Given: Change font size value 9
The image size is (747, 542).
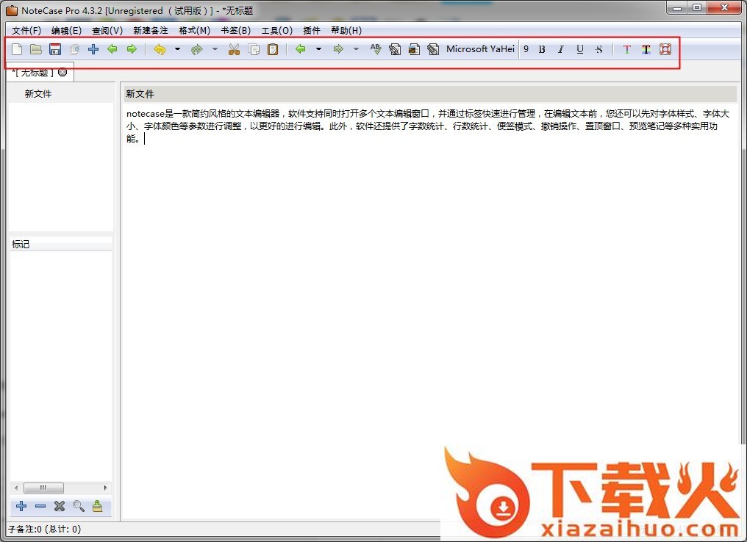Looking at the screenshot, I should coord(526,49).
